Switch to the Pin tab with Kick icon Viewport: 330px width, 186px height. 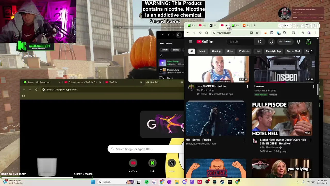tap(235, 25)
